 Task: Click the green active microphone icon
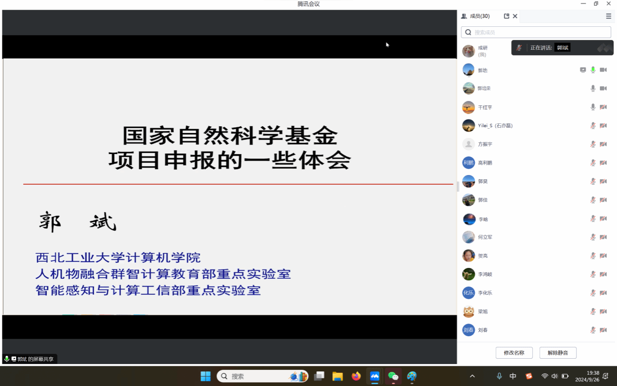[593, 70]
